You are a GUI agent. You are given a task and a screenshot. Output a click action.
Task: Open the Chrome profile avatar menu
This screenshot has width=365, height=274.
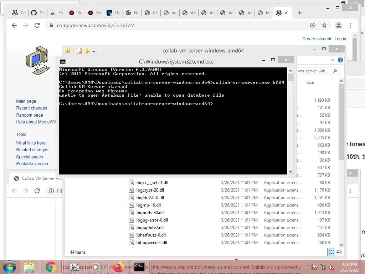tap(339, 25)
